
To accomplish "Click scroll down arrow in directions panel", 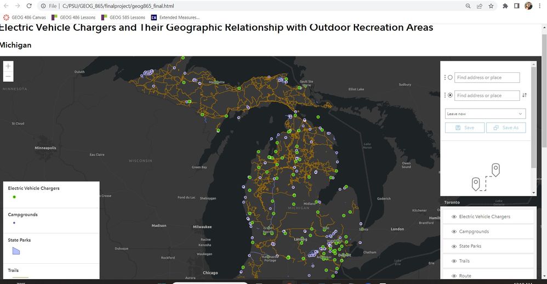I will [x=533, y=192].
